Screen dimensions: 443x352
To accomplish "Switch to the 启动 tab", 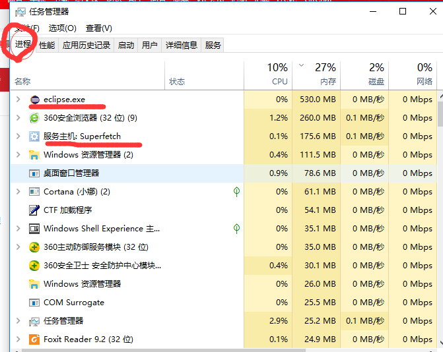I will 126,45.
